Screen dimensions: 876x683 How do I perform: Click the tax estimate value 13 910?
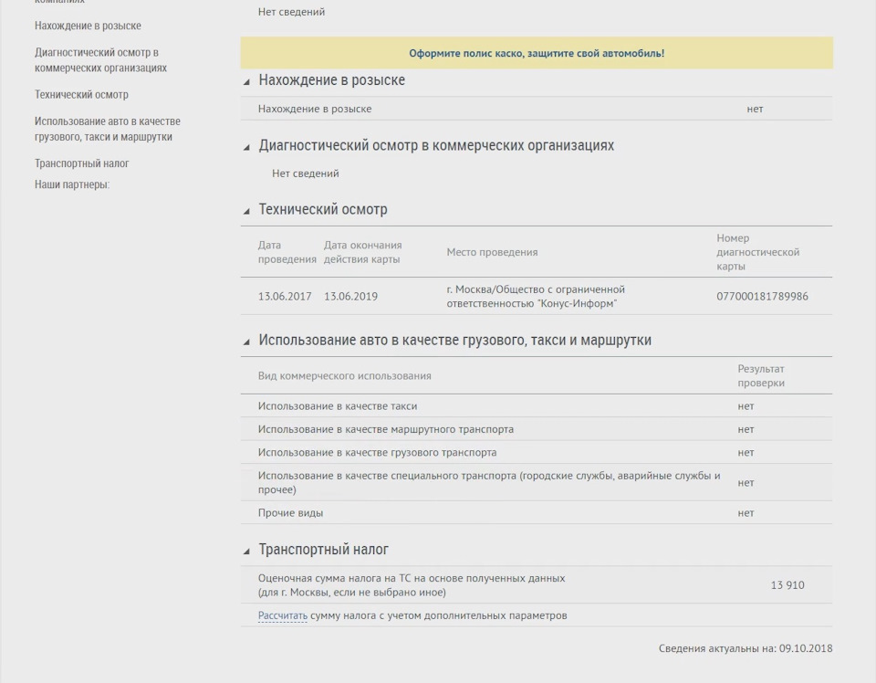[787, 585]
